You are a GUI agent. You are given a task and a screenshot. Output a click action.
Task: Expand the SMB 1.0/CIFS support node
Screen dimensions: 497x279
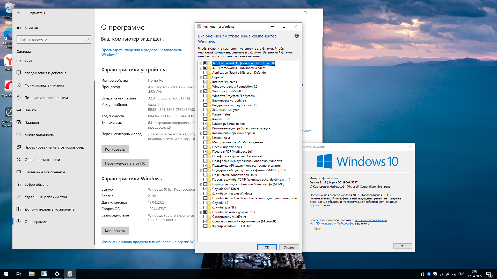point(201,171)
